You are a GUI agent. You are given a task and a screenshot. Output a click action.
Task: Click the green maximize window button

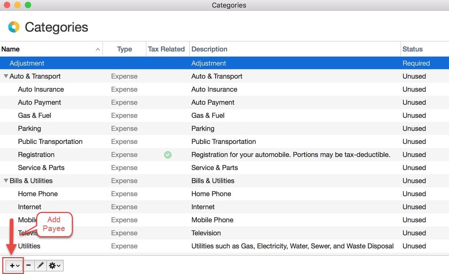[x=28, y=5]
